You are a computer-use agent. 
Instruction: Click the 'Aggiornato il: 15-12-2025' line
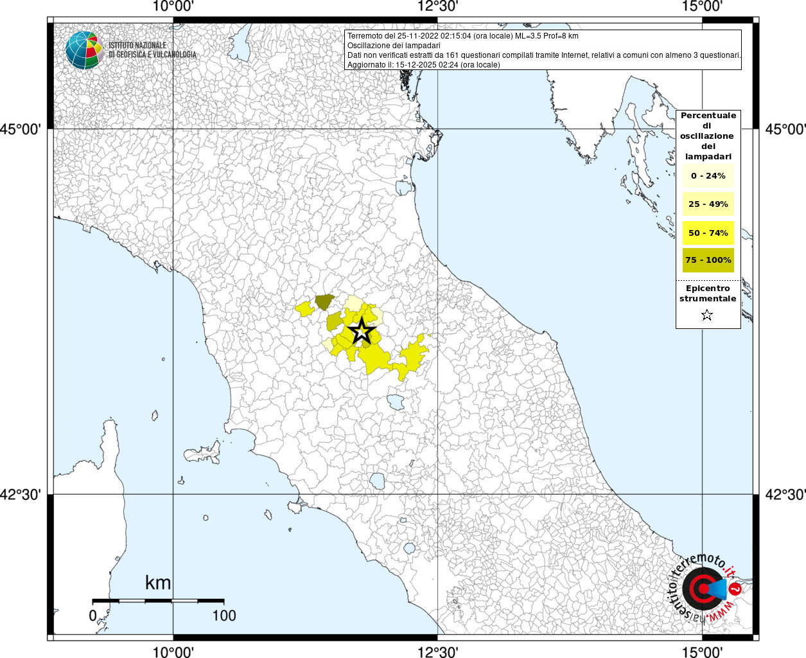424,65
